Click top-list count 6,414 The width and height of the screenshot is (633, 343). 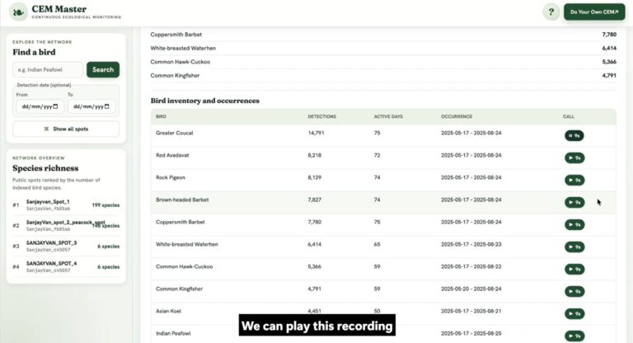[x=609, y=48]
